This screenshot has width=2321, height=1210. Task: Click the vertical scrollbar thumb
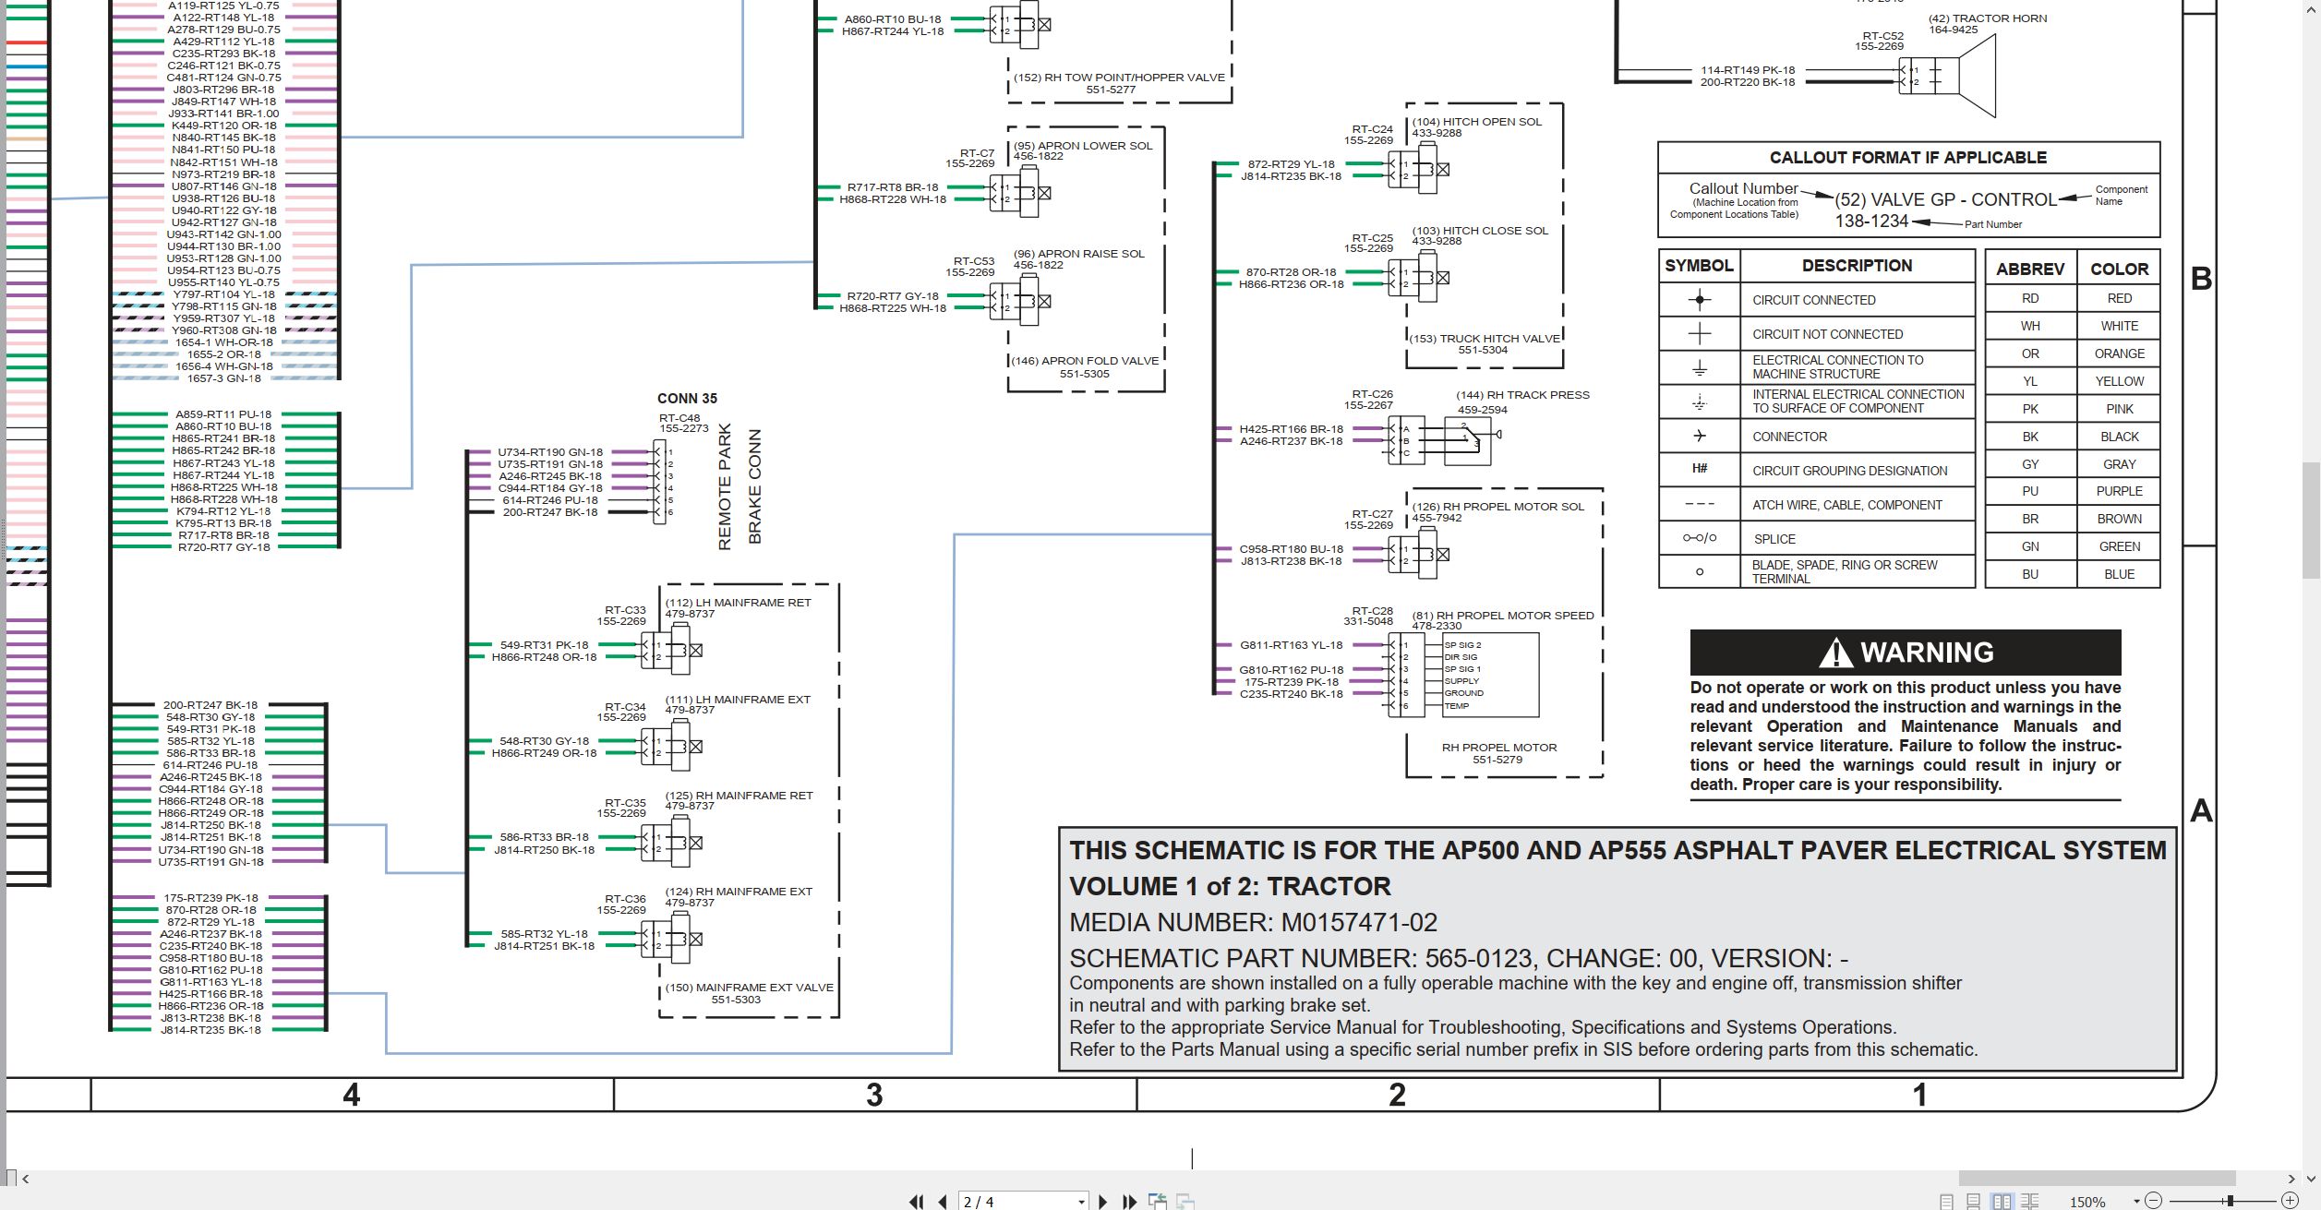coord(2311,521)
